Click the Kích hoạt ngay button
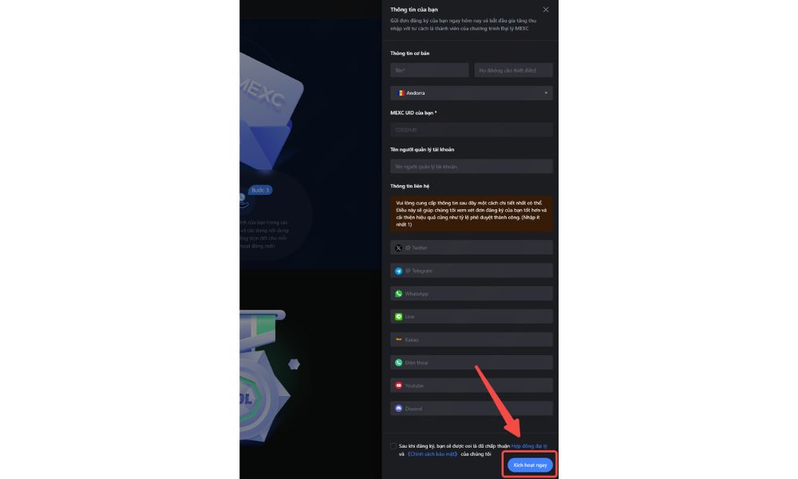This screenshot has width=798, height=479. [x=530, y=465]
